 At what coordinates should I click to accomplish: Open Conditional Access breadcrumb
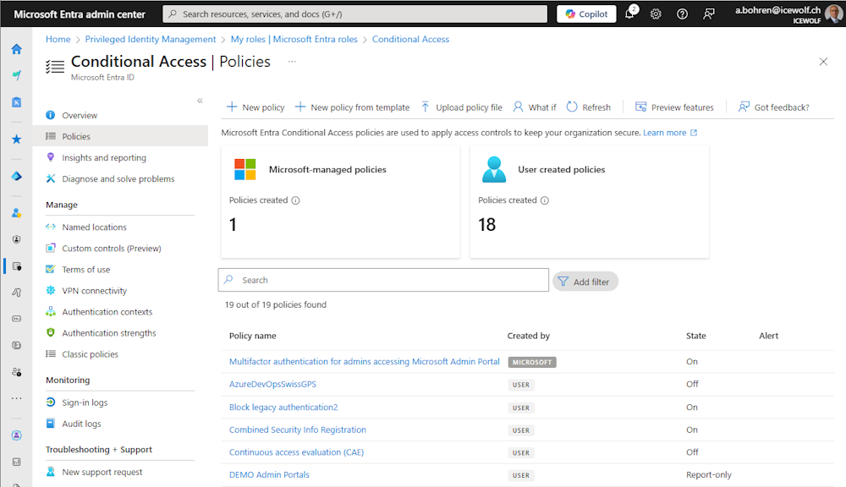coord(410,39)
